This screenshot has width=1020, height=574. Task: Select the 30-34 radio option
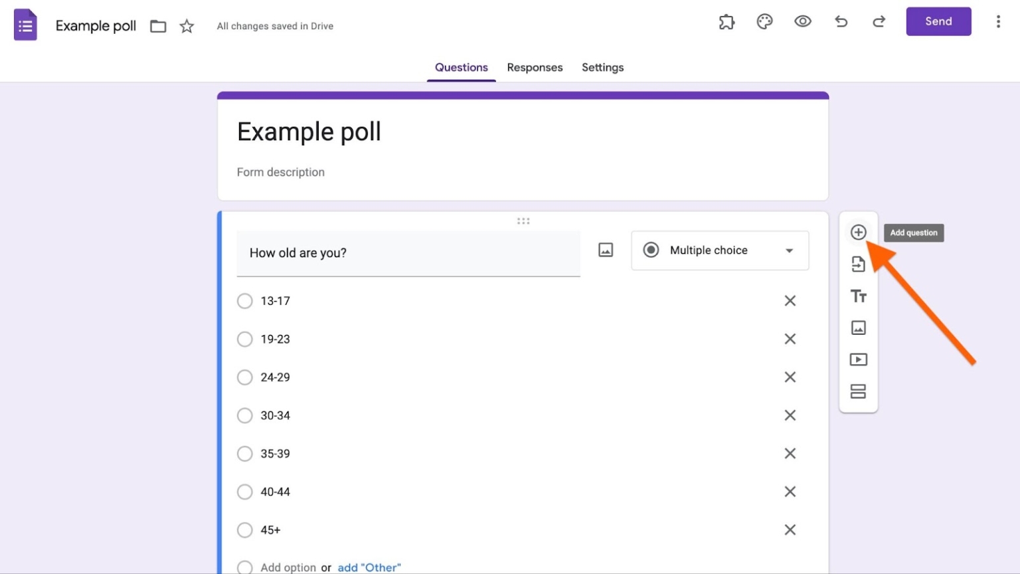[x=245, y=416]
